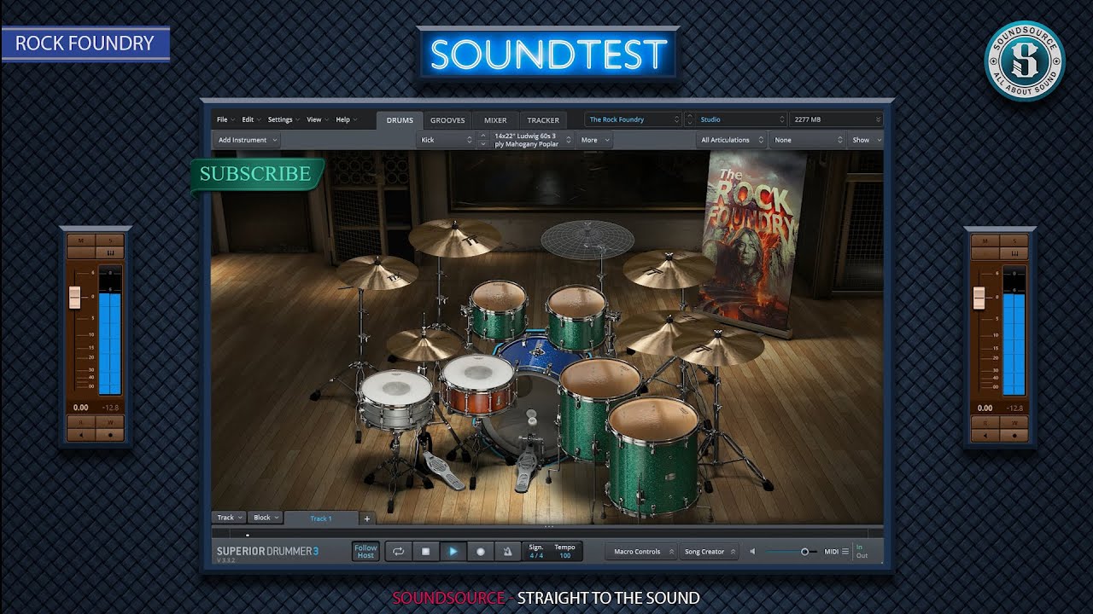Open the Studio preset dropdown
Viewport: 1093px width, 614px height.
[741, 119]
